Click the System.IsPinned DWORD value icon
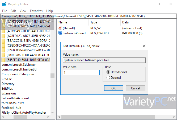This screenshot has height=120, width=177. [60, 33]
